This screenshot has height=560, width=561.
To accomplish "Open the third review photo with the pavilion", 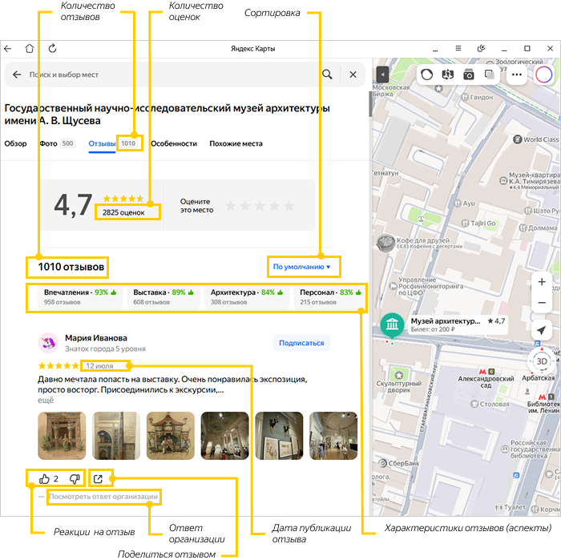I will click(x=170, y=436).
